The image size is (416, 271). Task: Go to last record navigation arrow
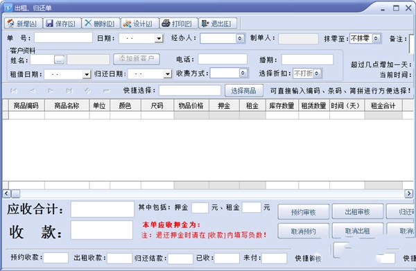(69, 91)
